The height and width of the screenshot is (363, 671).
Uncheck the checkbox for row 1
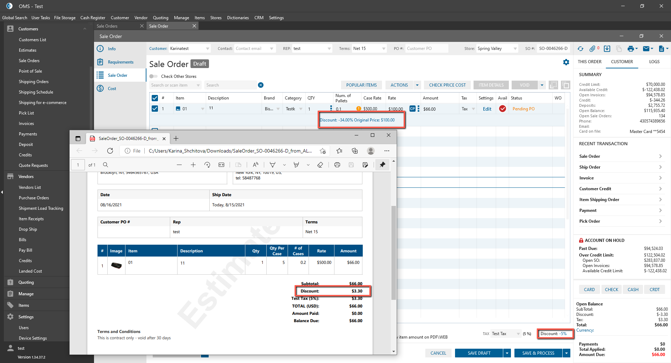point(155,109)
